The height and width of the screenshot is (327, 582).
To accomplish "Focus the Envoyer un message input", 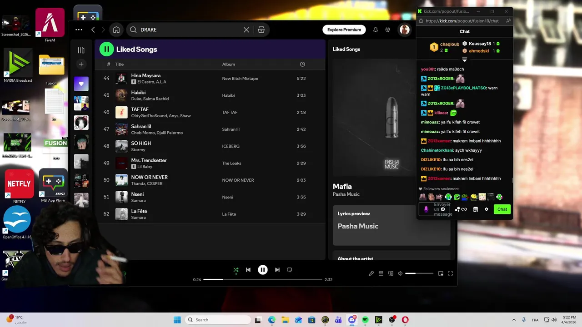I will 435,209.
